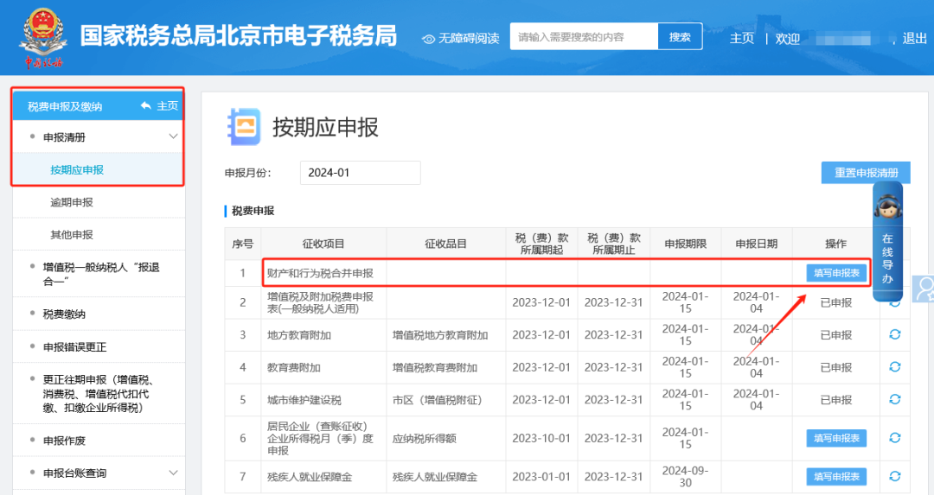This screenshot has width=934, height=495.
Task: Click the 重置申报清册 button
Action: pos(866,173)
